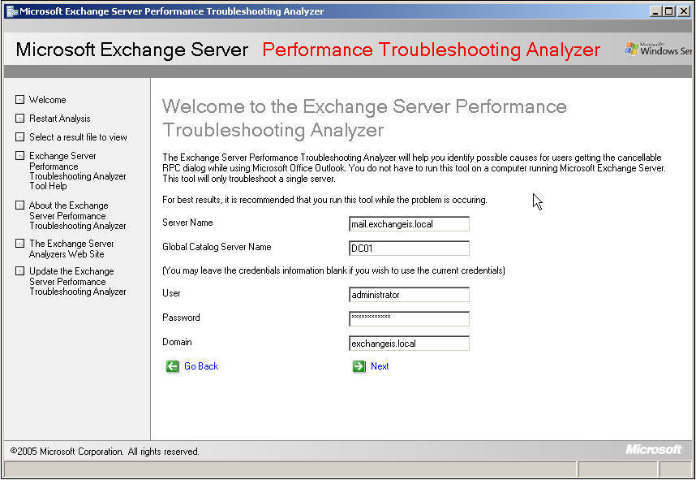Click the checkbox icon beside Welcome

[19, 99]
